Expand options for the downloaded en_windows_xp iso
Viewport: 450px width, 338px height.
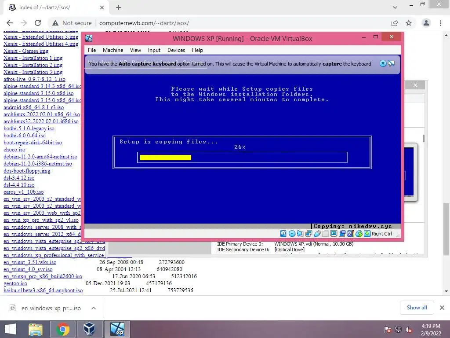(x=94, y=308)
